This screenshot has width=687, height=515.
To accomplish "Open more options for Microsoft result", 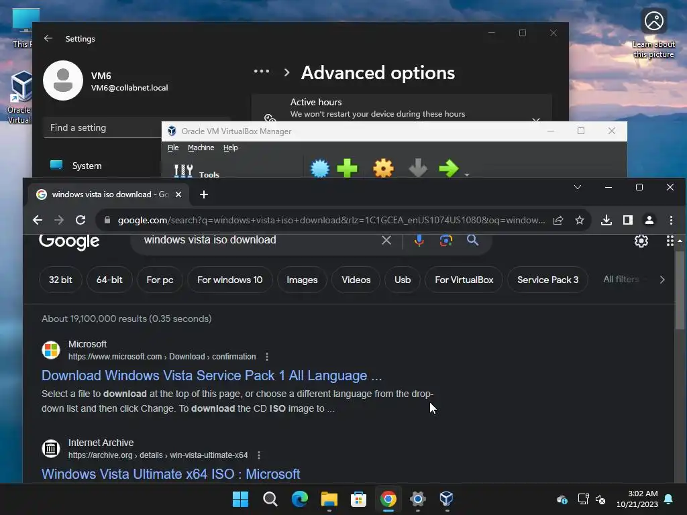I will pyautogui.click(x=267, y=357).
